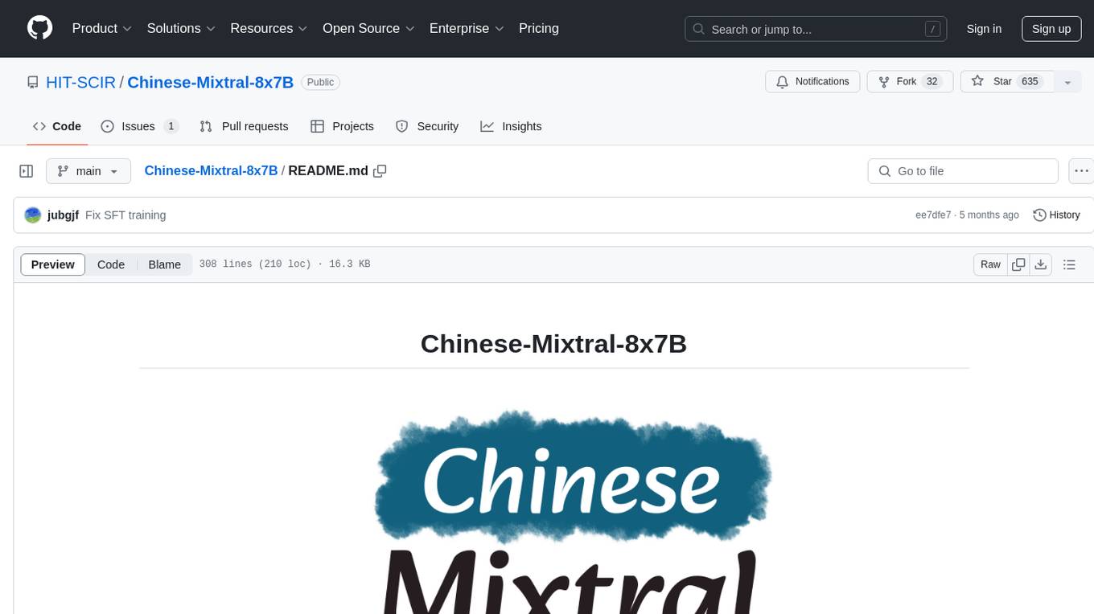Expand the Open Source menu
1094x614 pixels.
point(368,28)
